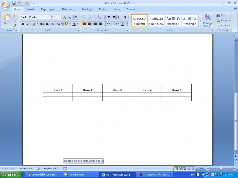238x178 pixels.
Task: Open the Paragraph dialog box launcher
Action: pos(127,30)
